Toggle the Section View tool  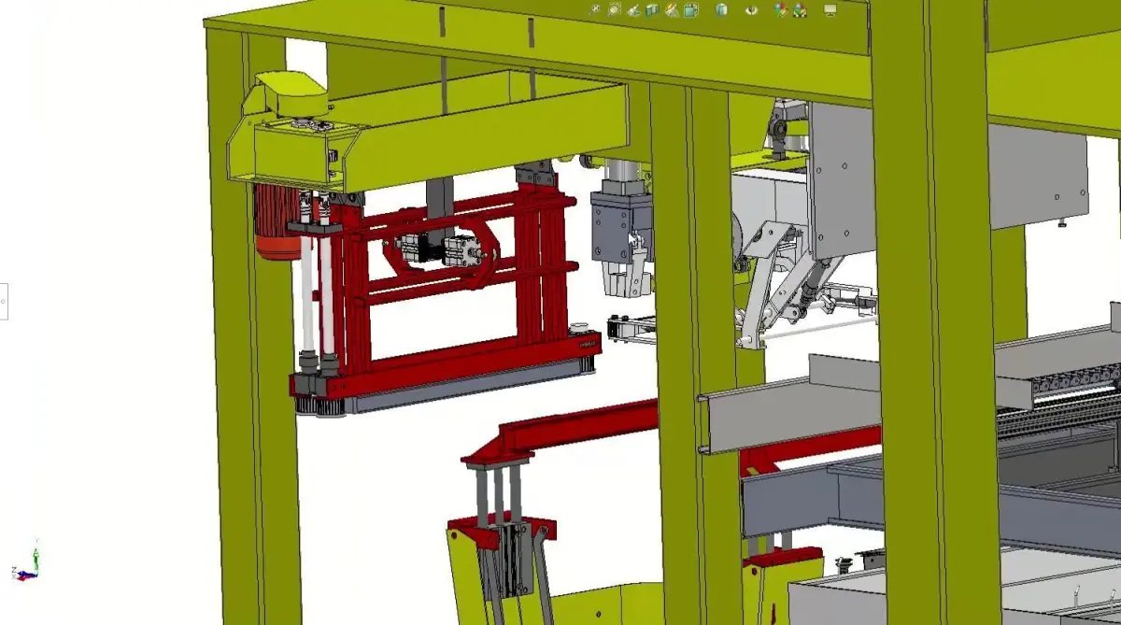click(x=653, y=9)
